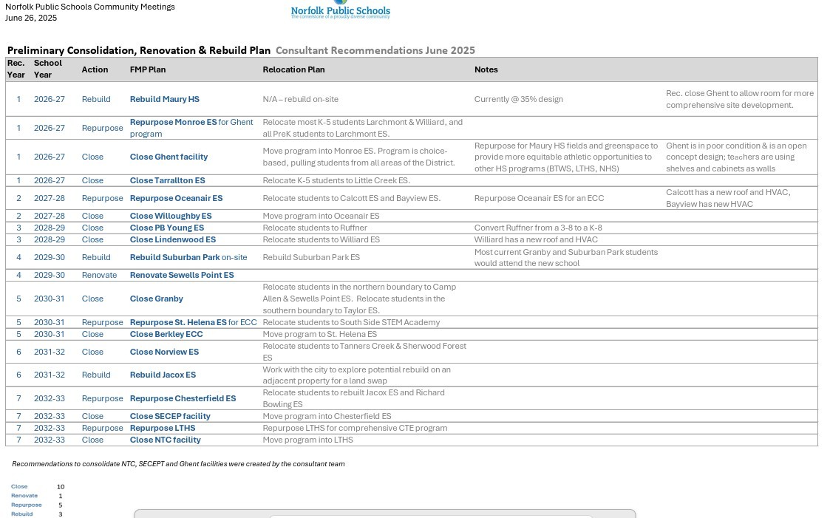Select the 'Rebuild Maury HS' cell

point(165,99)
